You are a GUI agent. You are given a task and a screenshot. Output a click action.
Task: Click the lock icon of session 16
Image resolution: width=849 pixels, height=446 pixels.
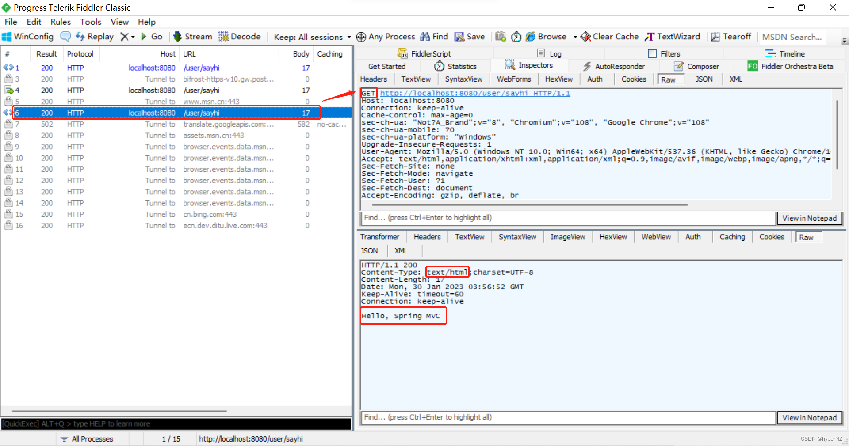click(8, 225)
